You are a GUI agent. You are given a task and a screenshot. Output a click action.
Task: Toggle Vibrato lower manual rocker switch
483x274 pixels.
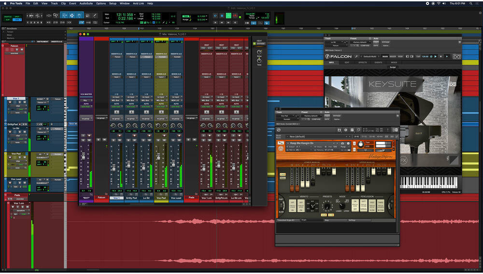pos(293,205)
